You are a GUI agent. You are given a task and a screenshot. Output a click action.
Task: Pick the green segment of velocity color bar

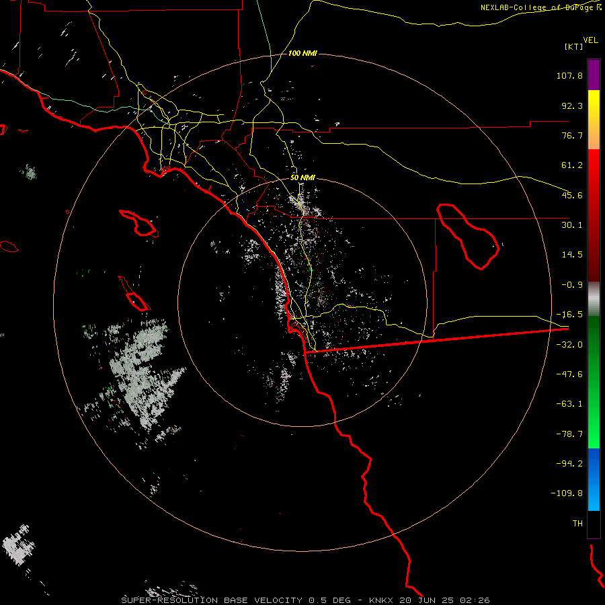coord(594,382)
